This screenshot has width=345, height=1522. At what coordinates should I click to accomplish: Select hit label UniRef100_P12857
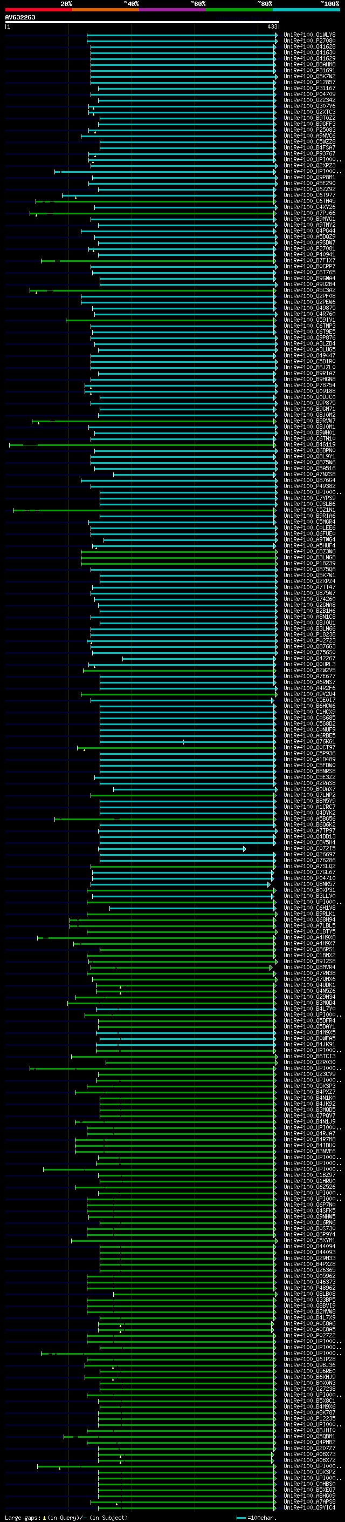pos(309,82)
